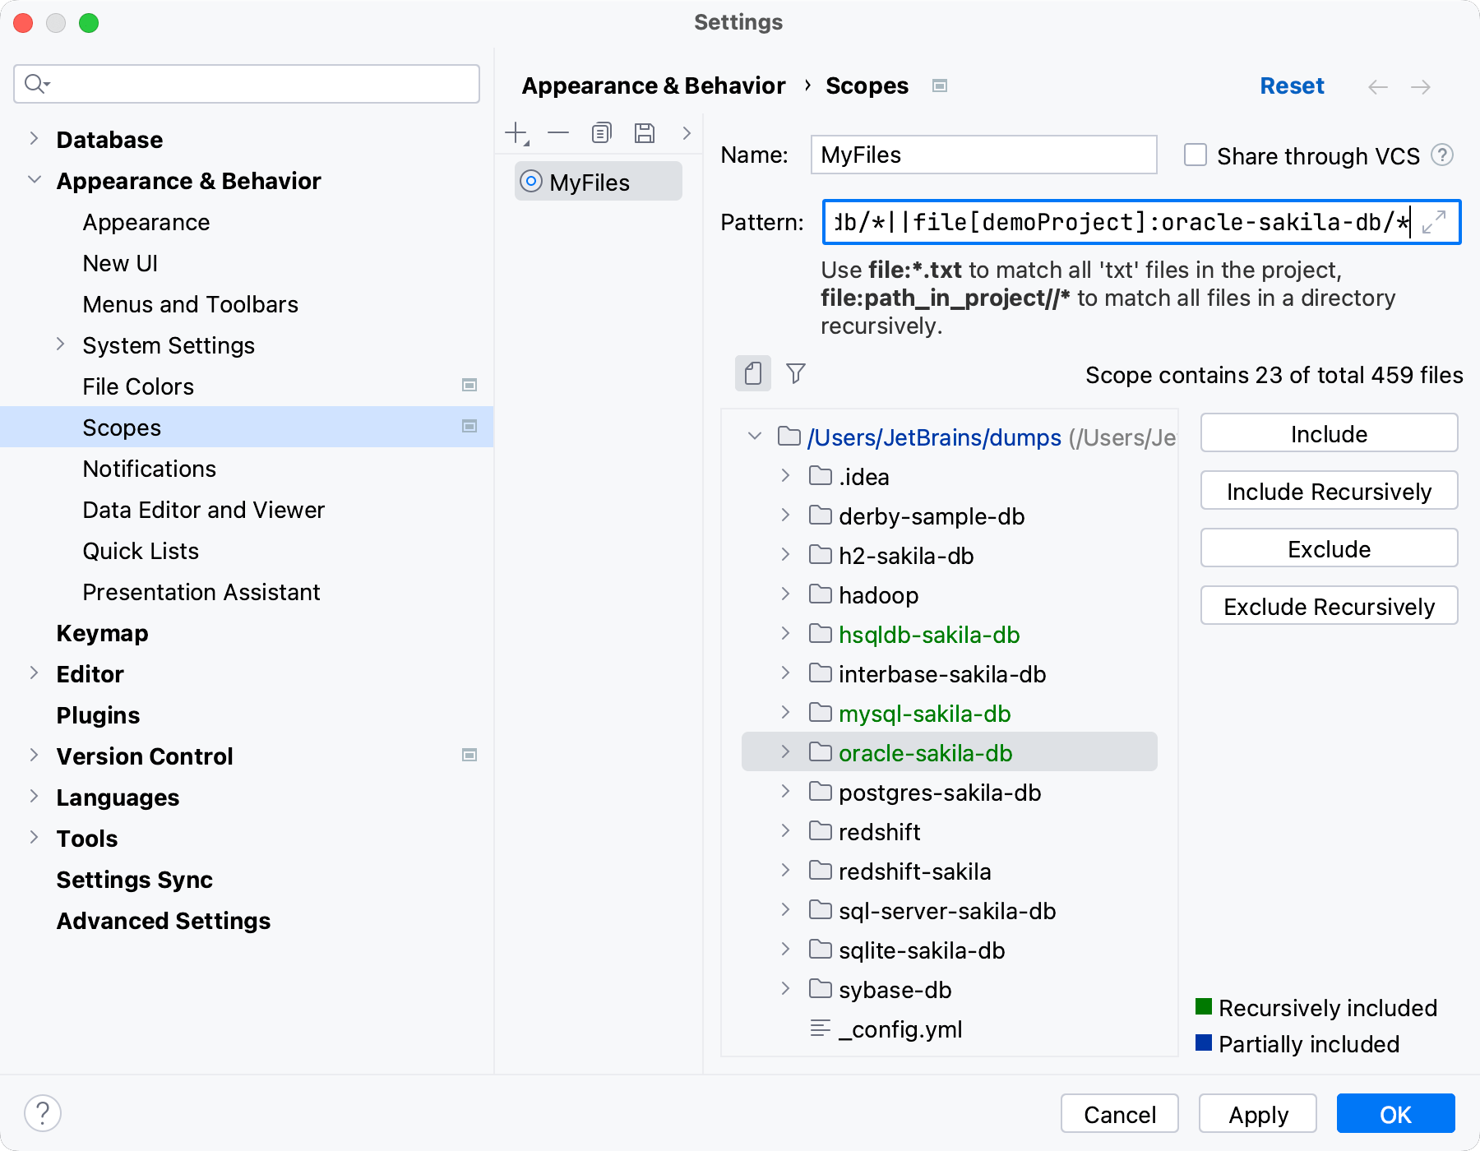1480x1151 pixels.
Task: Collapse the Appearance & Behavior section
Action: click(x=34, y=180)
